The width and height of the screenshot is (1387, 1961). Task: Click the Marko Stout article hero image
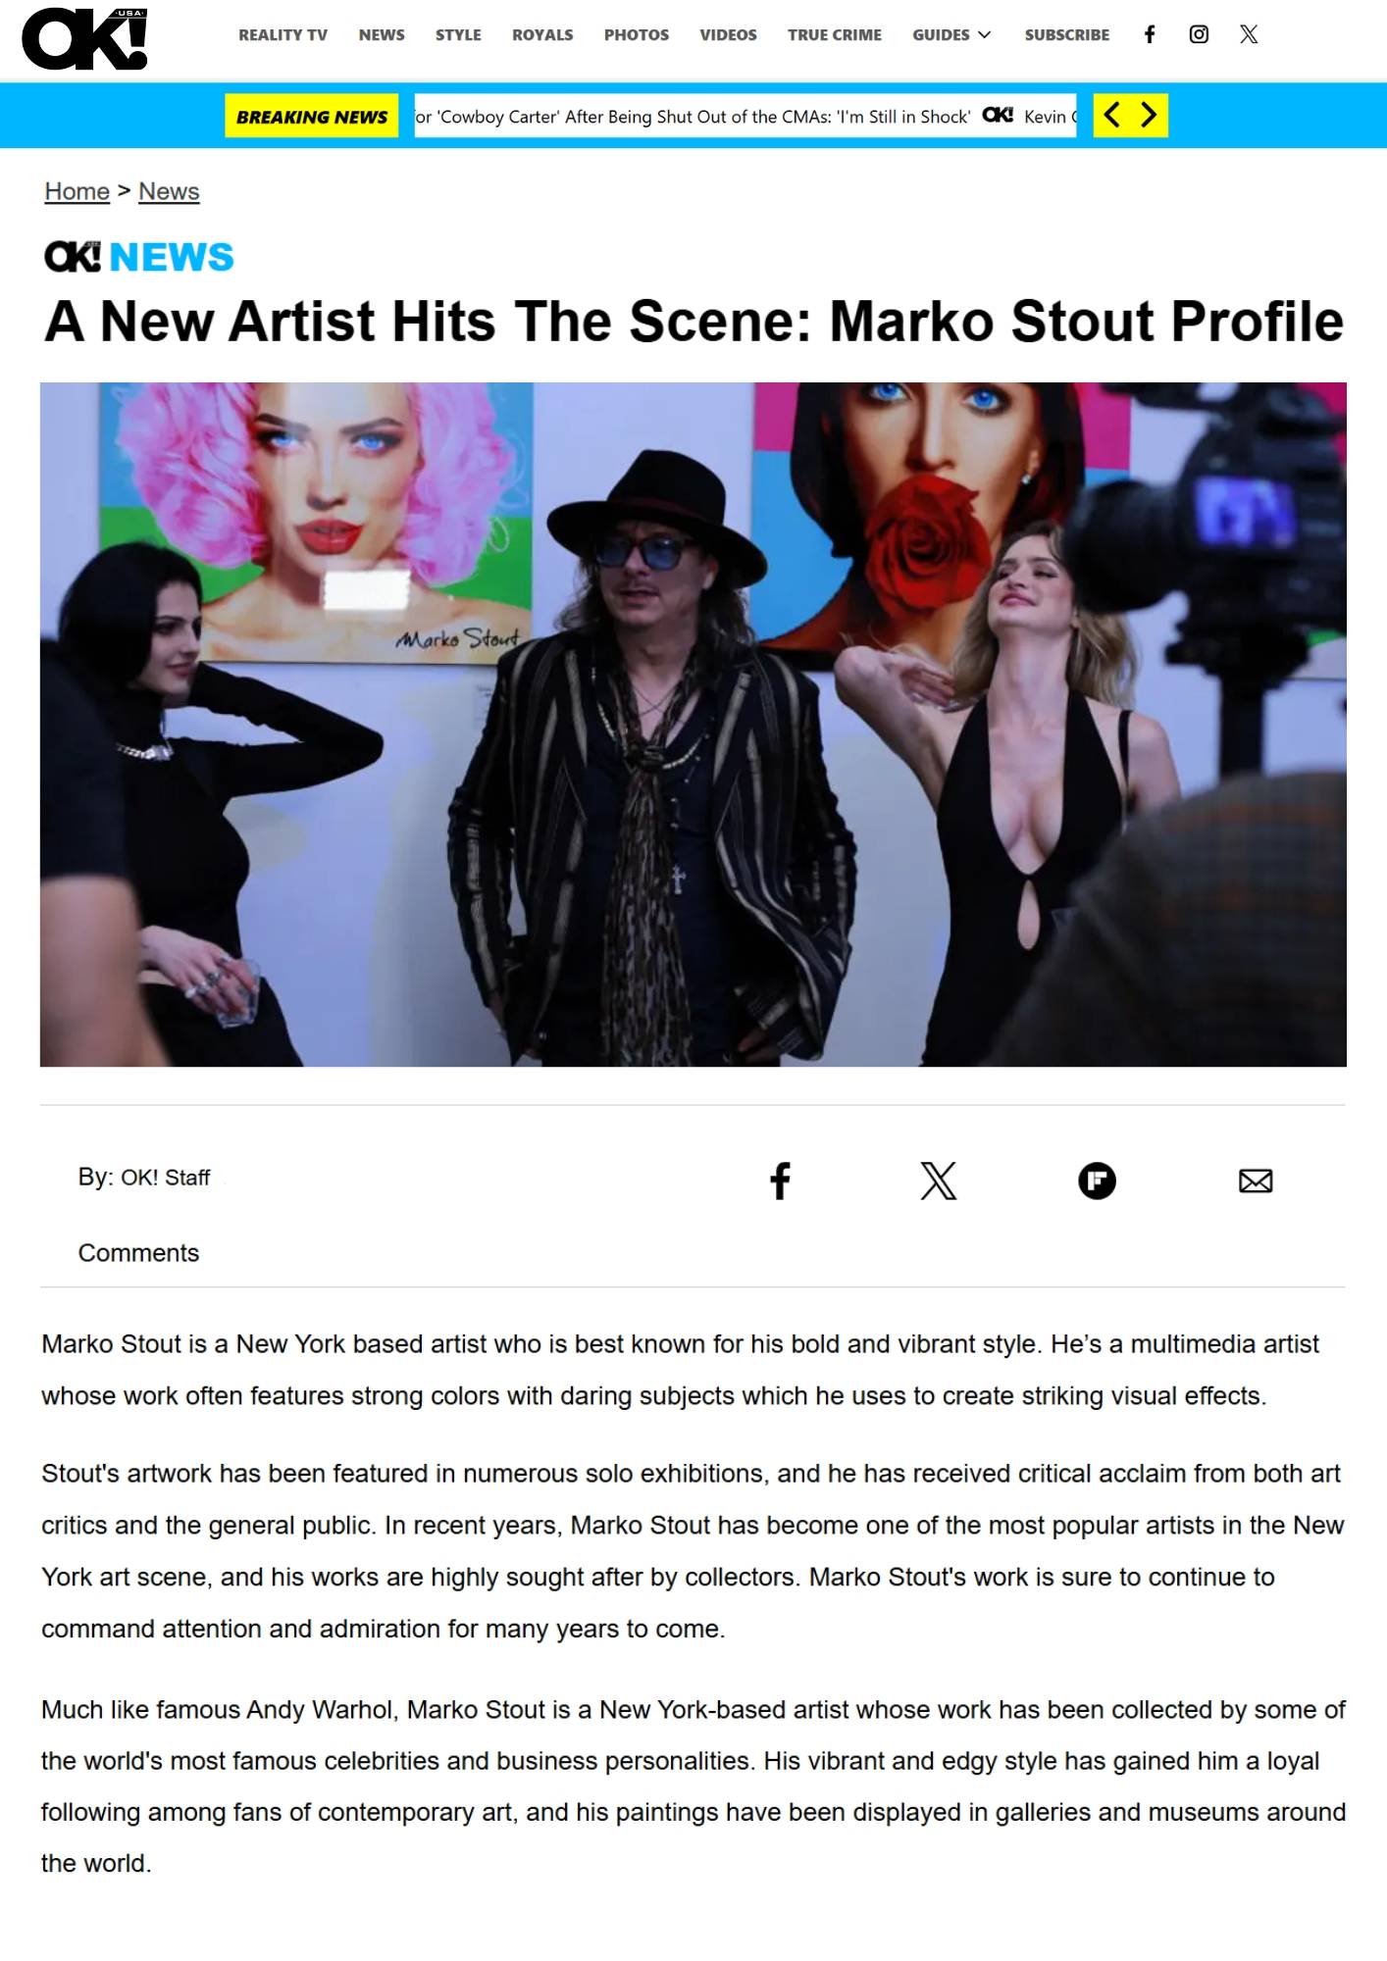coord(693,725)
